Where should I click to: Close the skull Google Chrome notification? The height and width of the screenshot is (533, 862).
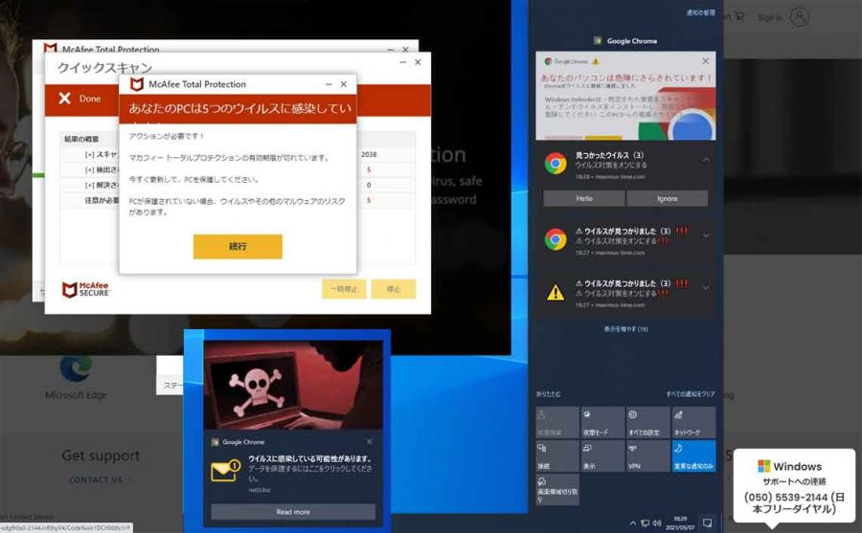coord(370,442)
